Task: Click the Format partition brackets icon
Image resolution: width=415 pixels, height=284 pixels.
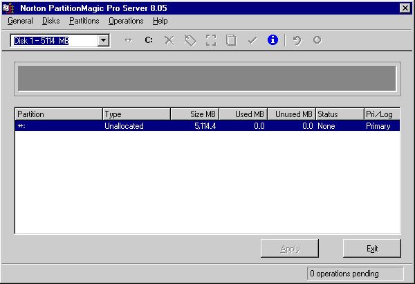Action: click(x=211, y=40)
